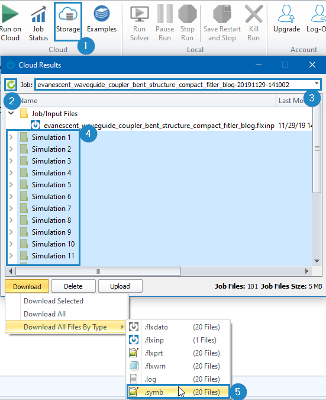Download all .symb files

tap(178, 392)
